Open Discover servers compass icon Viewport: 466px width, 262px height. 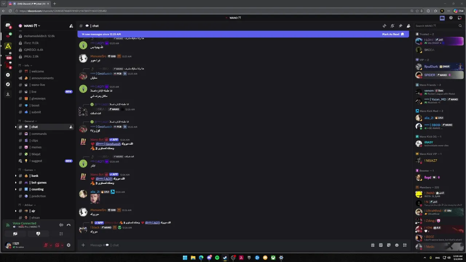click(x=8, y=84)
